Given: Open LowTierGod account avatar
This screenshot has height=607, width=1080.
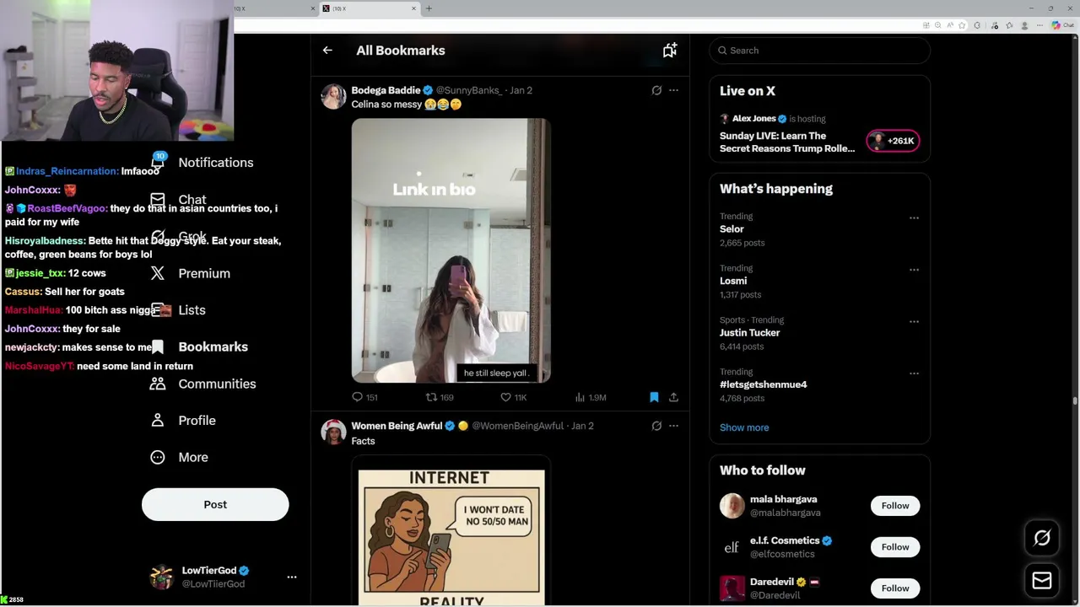Looking at the screenshot, I should [x=161, y=577].
